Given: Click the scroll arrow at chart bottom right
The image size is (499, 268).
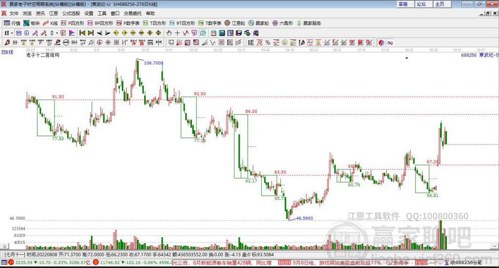Looking at the screenshot, I should pos(495,246).
